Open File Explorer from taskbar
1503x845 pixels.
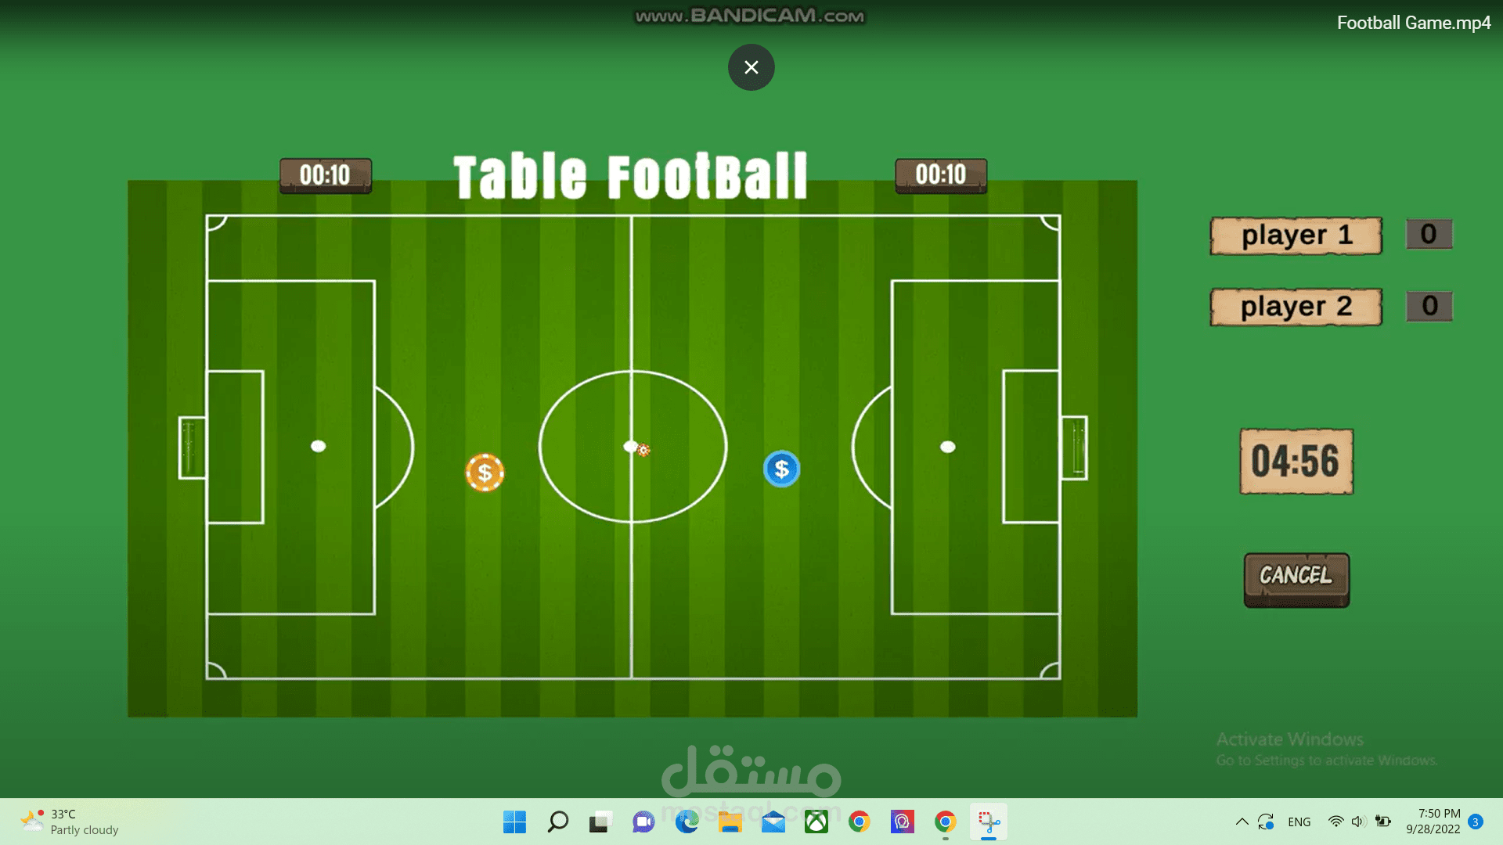pyautogui.click(x=730, y=822)
